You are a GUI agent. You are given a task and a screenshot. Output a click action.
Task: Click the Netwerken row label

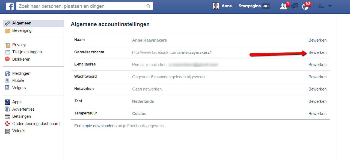[x=84, y=89]
